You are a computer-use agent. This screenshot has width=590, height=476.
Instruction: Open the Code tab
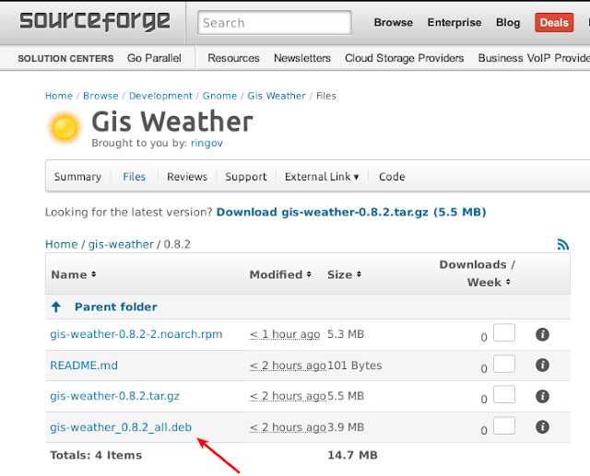click(x=392, y=177)
